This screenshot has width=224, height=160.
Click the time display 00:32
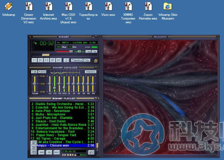coord(47,43)
